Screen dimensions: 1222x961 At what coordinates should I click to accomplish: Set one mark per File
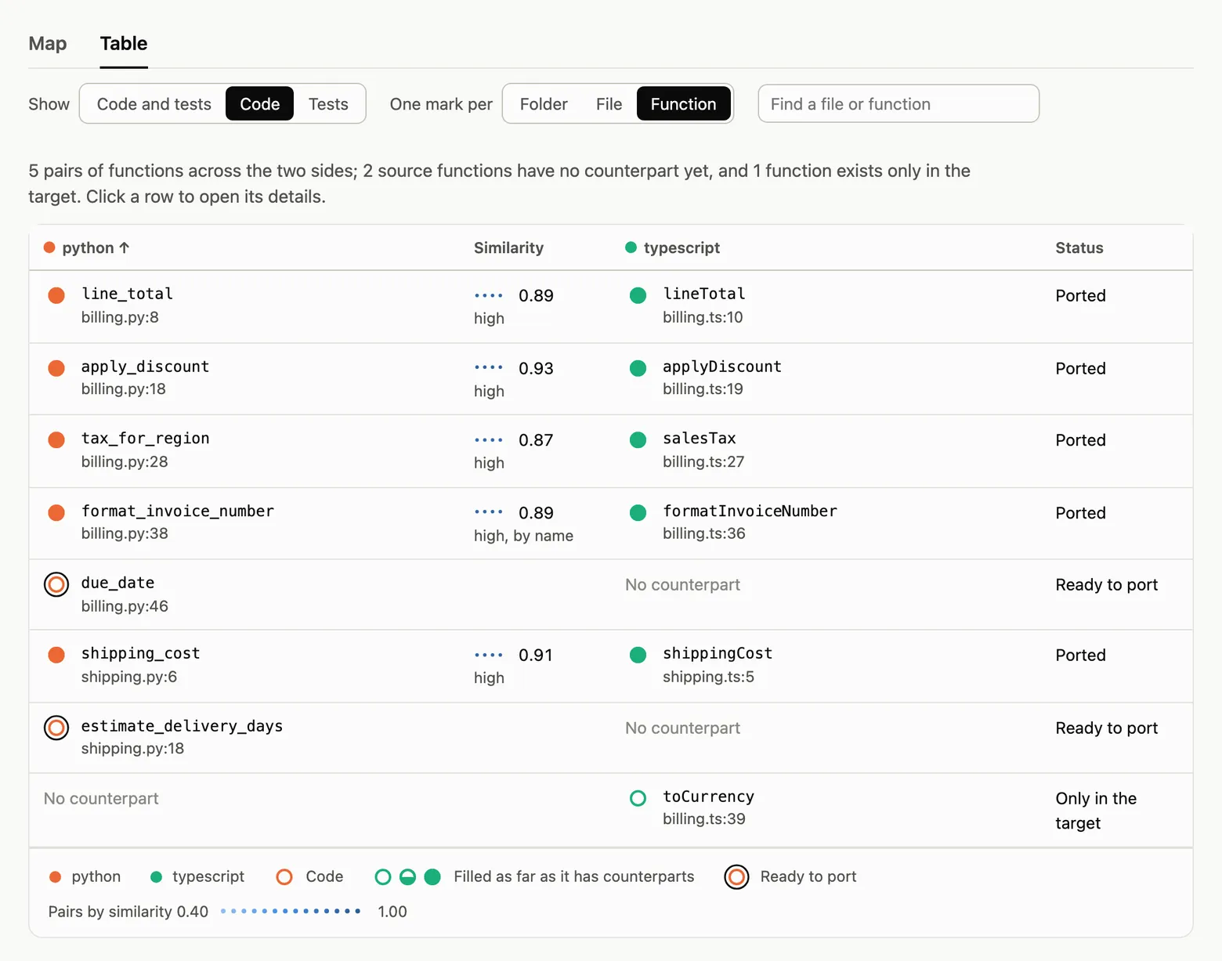609,104
